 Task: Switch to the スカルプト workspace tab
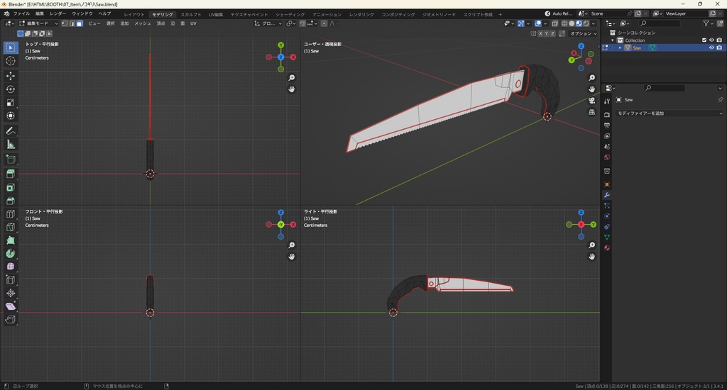190,14
